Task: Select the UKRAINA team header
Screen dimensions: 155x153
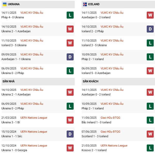Action: (14, 4)
